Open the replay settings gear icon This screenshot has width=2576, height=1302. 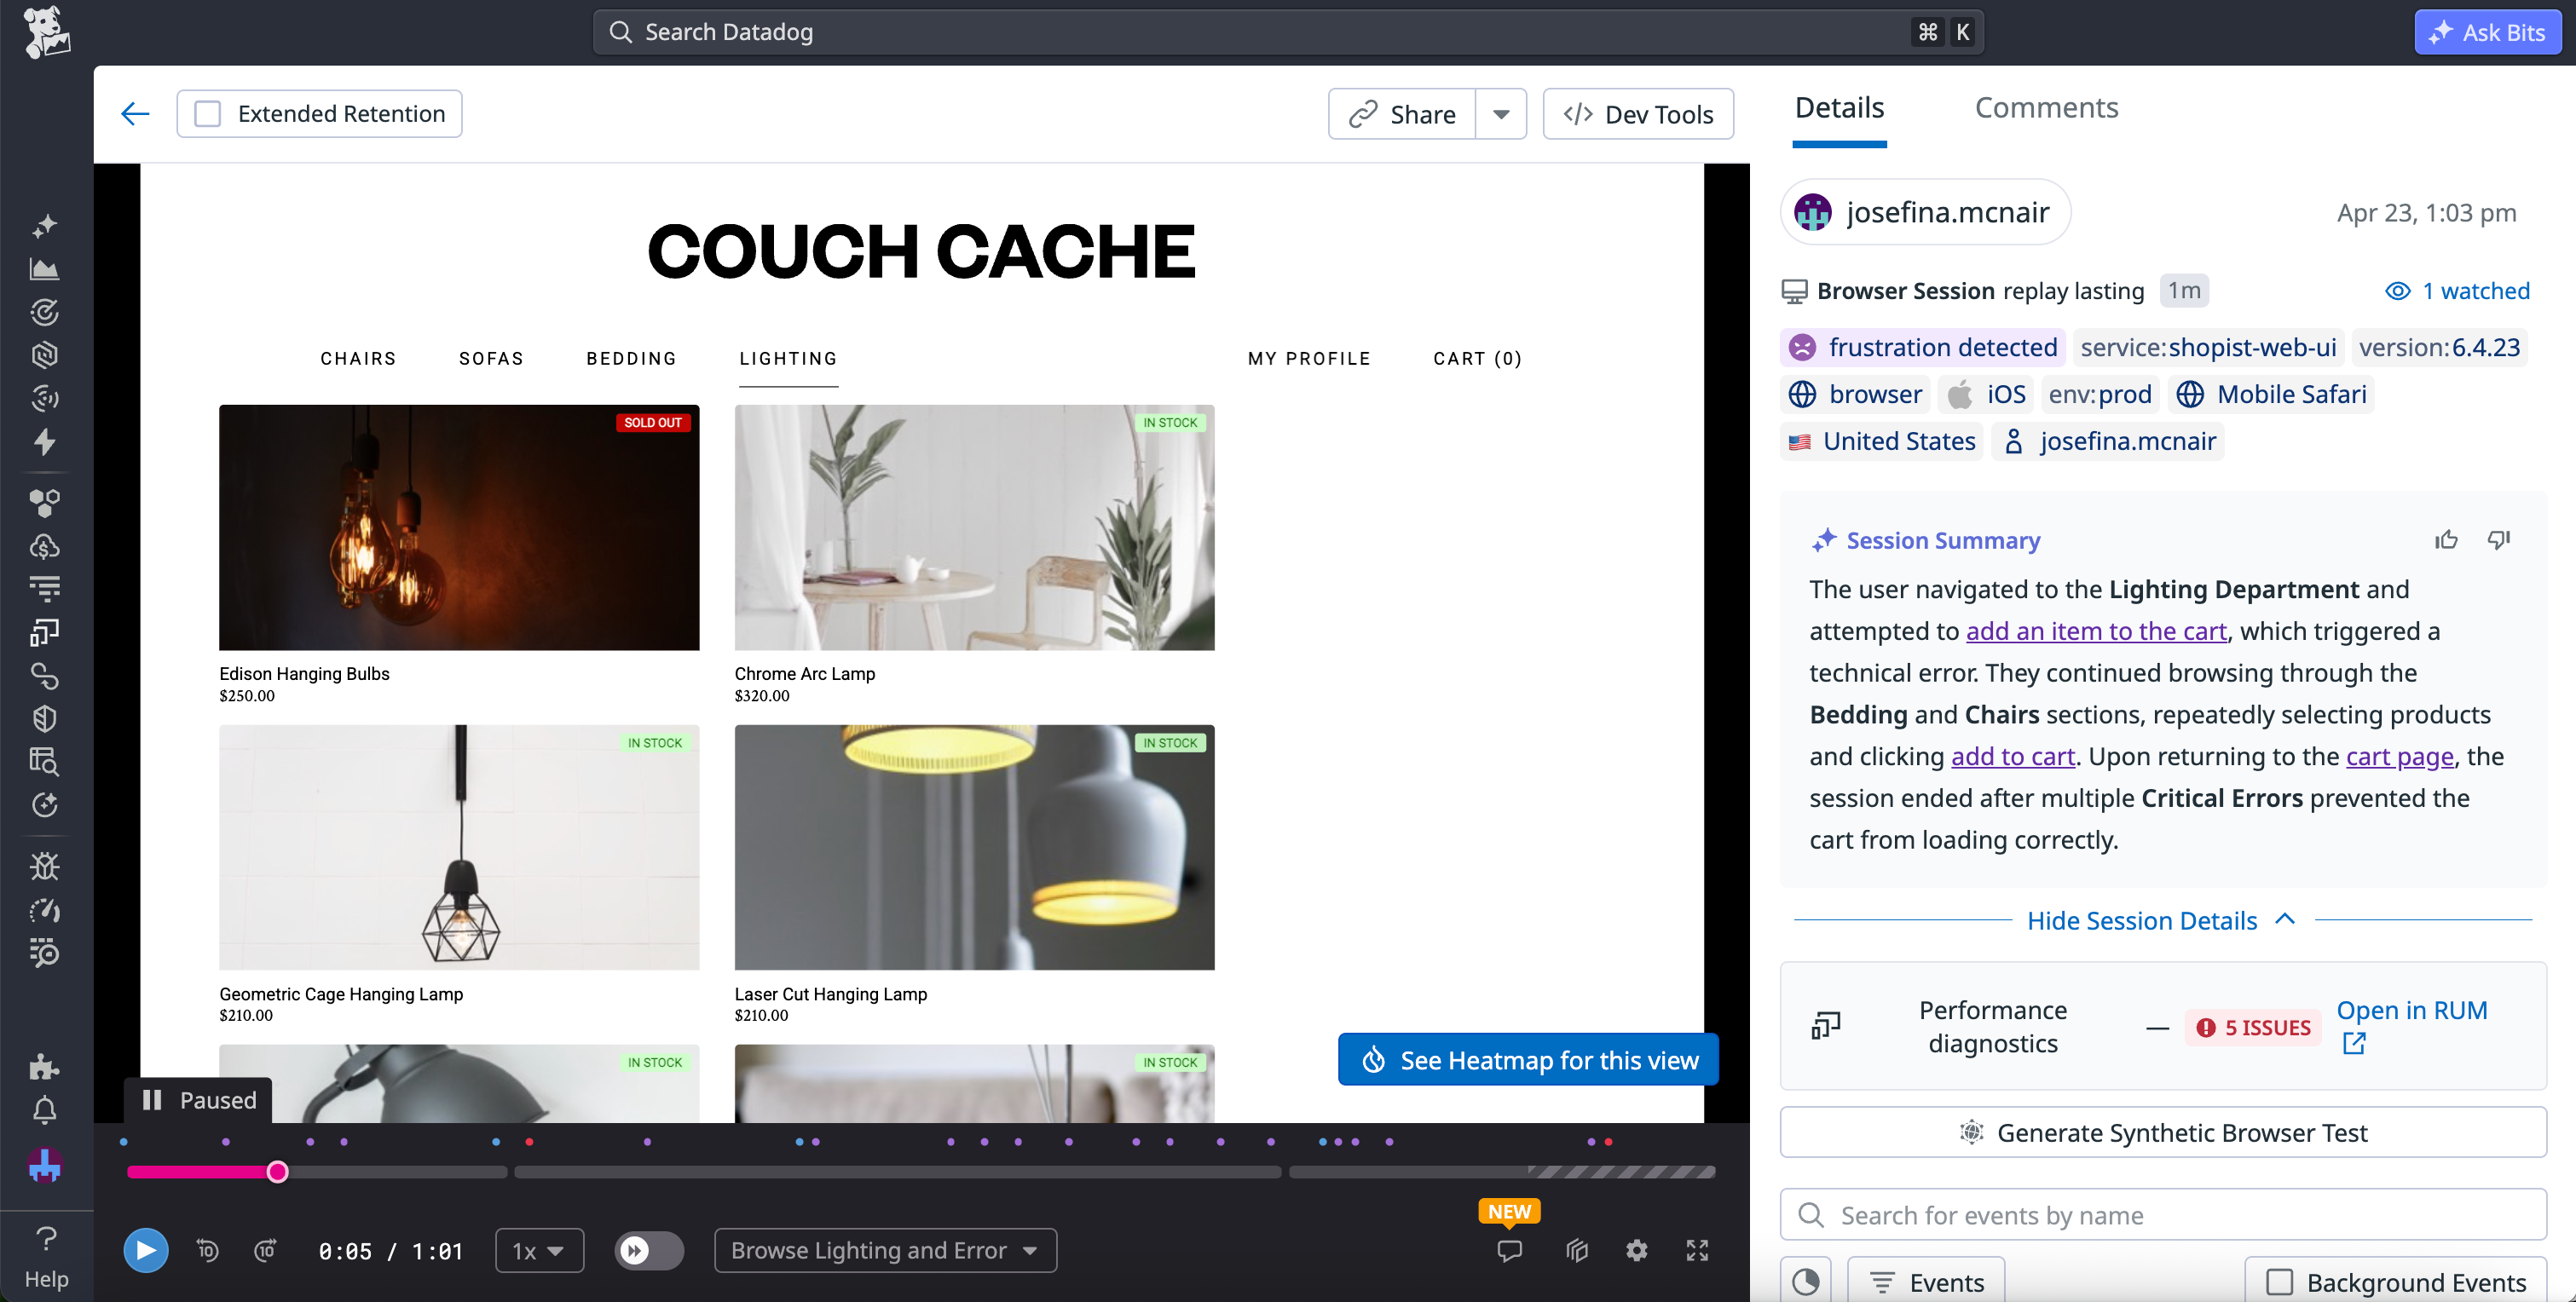pos(1636,1250)
